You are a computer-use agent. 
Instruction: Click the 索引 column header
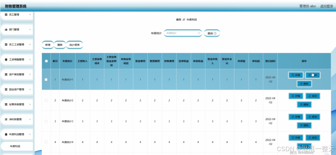(x=55, y=61)
